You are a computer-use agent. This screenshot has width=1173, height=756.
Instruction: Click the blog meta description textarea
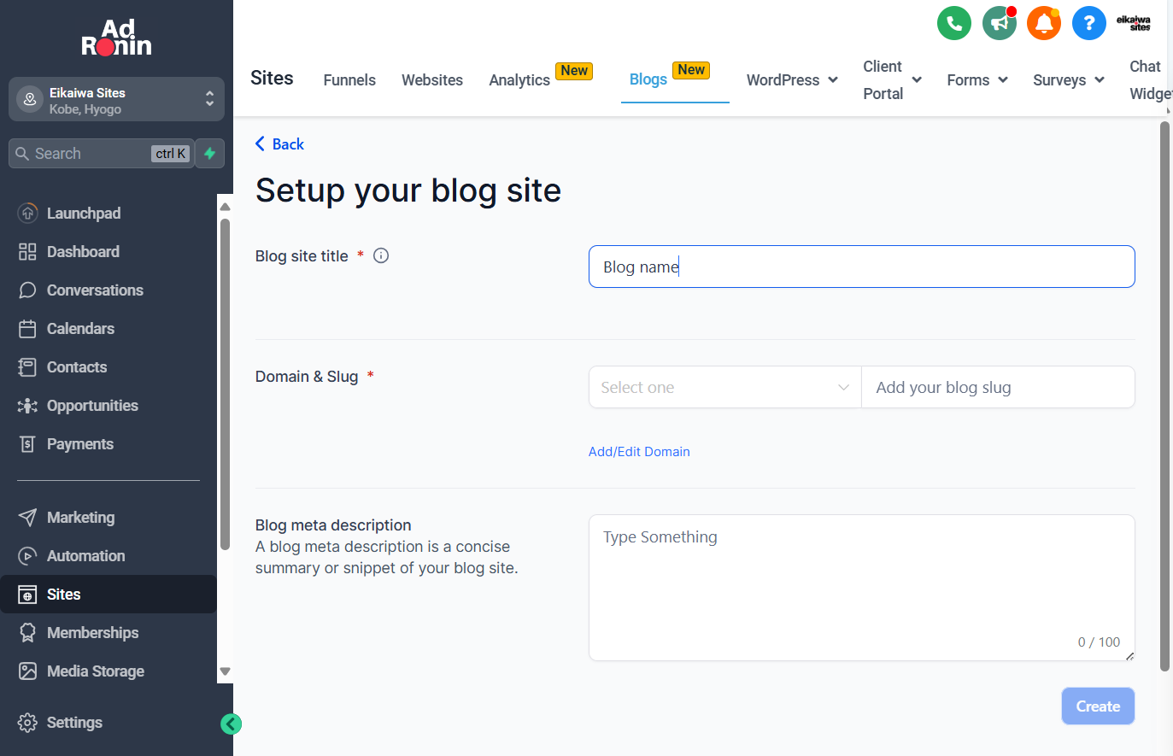(861, 588)
